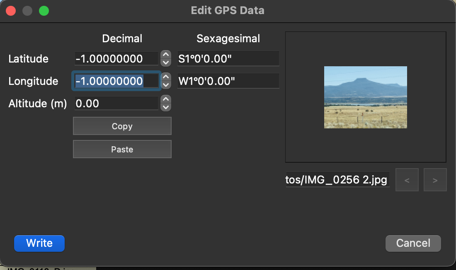Close the Edit GPS Data window
Screen dimensions: 456x270
(11, 11)
